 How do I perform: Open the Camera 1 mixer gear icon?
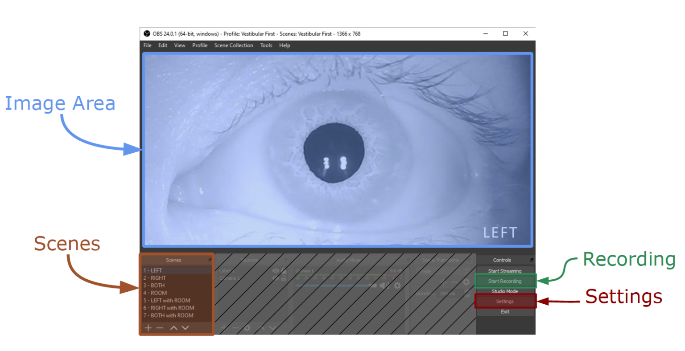397,286
